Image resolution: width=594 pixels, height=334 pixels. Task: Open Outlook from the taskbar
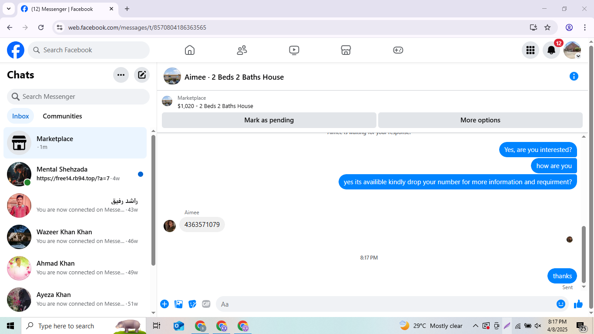tap(179, 326)
